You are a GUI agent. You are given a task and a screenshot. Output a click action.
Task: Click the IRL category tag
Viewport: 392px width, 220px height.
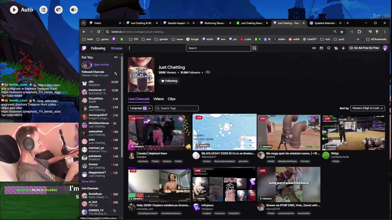(208, 72)
